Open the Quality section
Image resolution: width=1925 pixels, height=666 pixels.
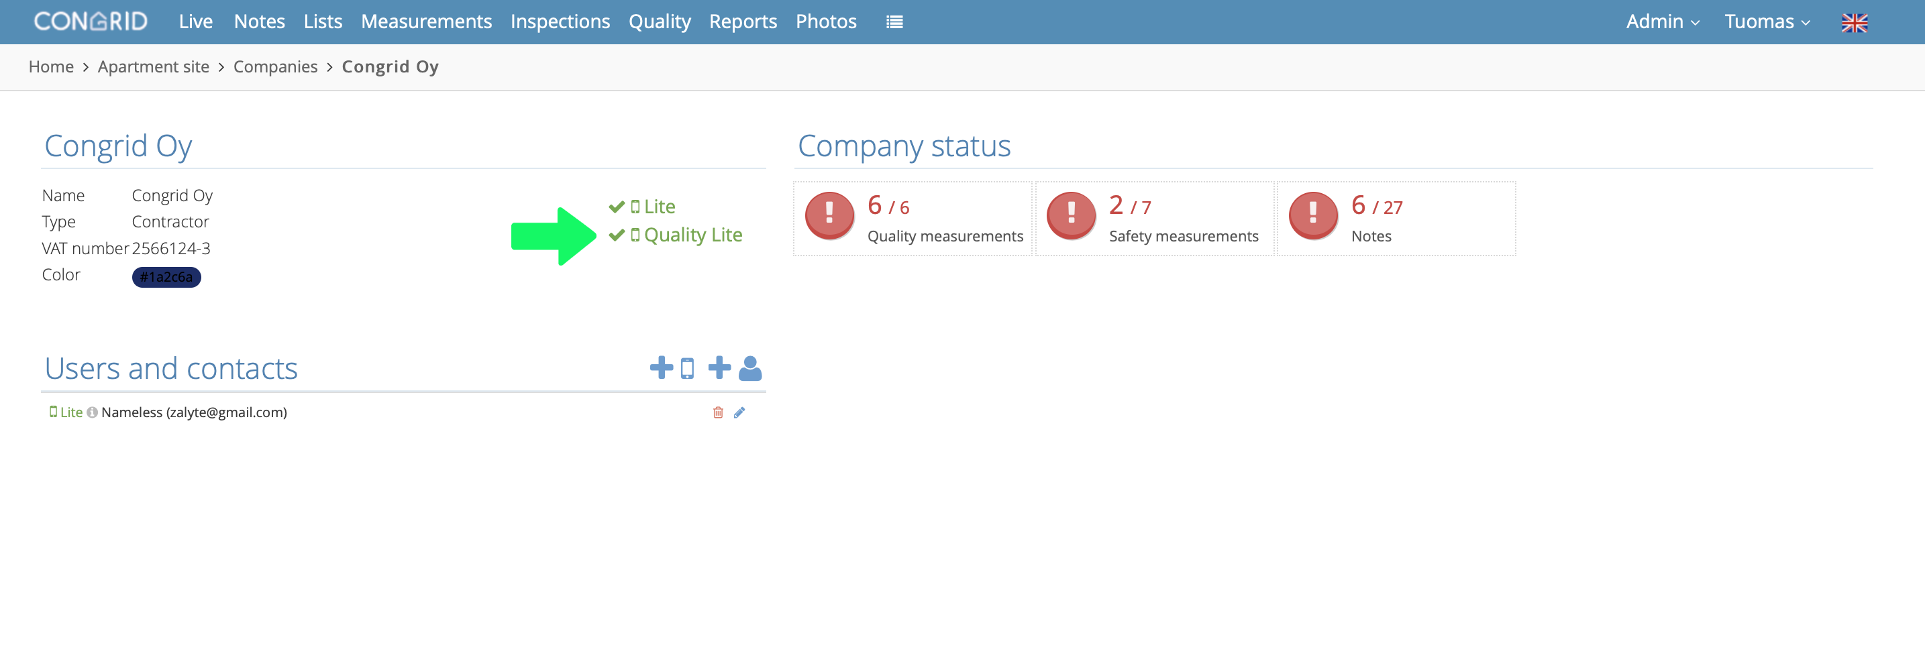pos(659,21)
